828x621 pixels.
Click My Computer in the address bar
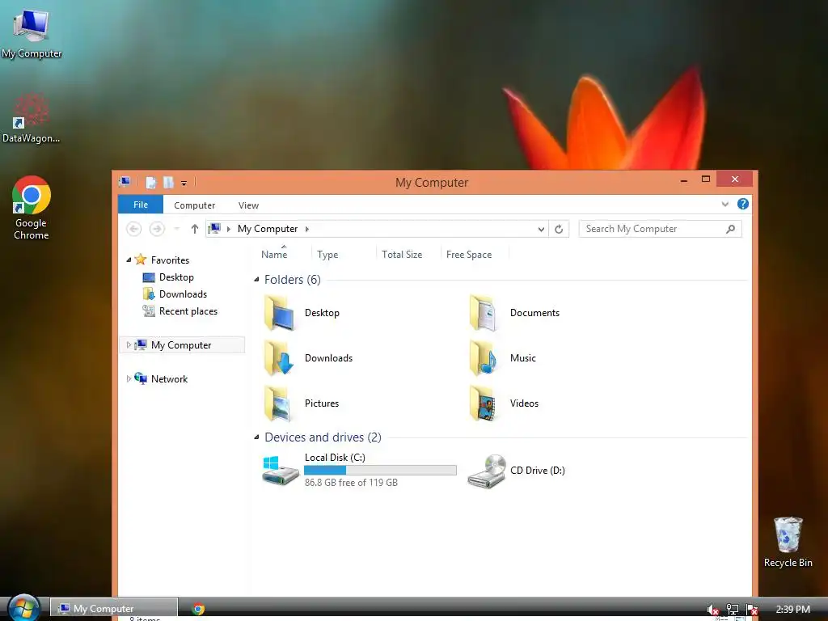[x=267, y=229]
